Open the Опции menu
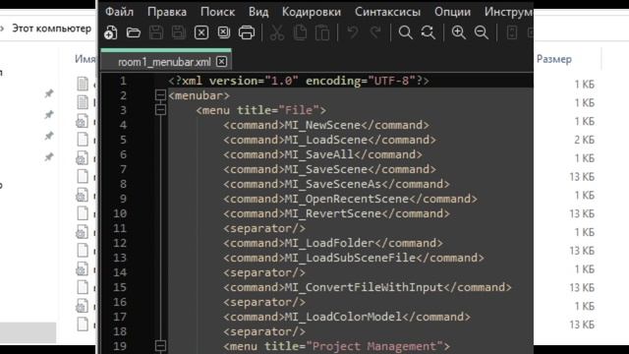Screen dimensions: 629x354 tap(452, 12)
